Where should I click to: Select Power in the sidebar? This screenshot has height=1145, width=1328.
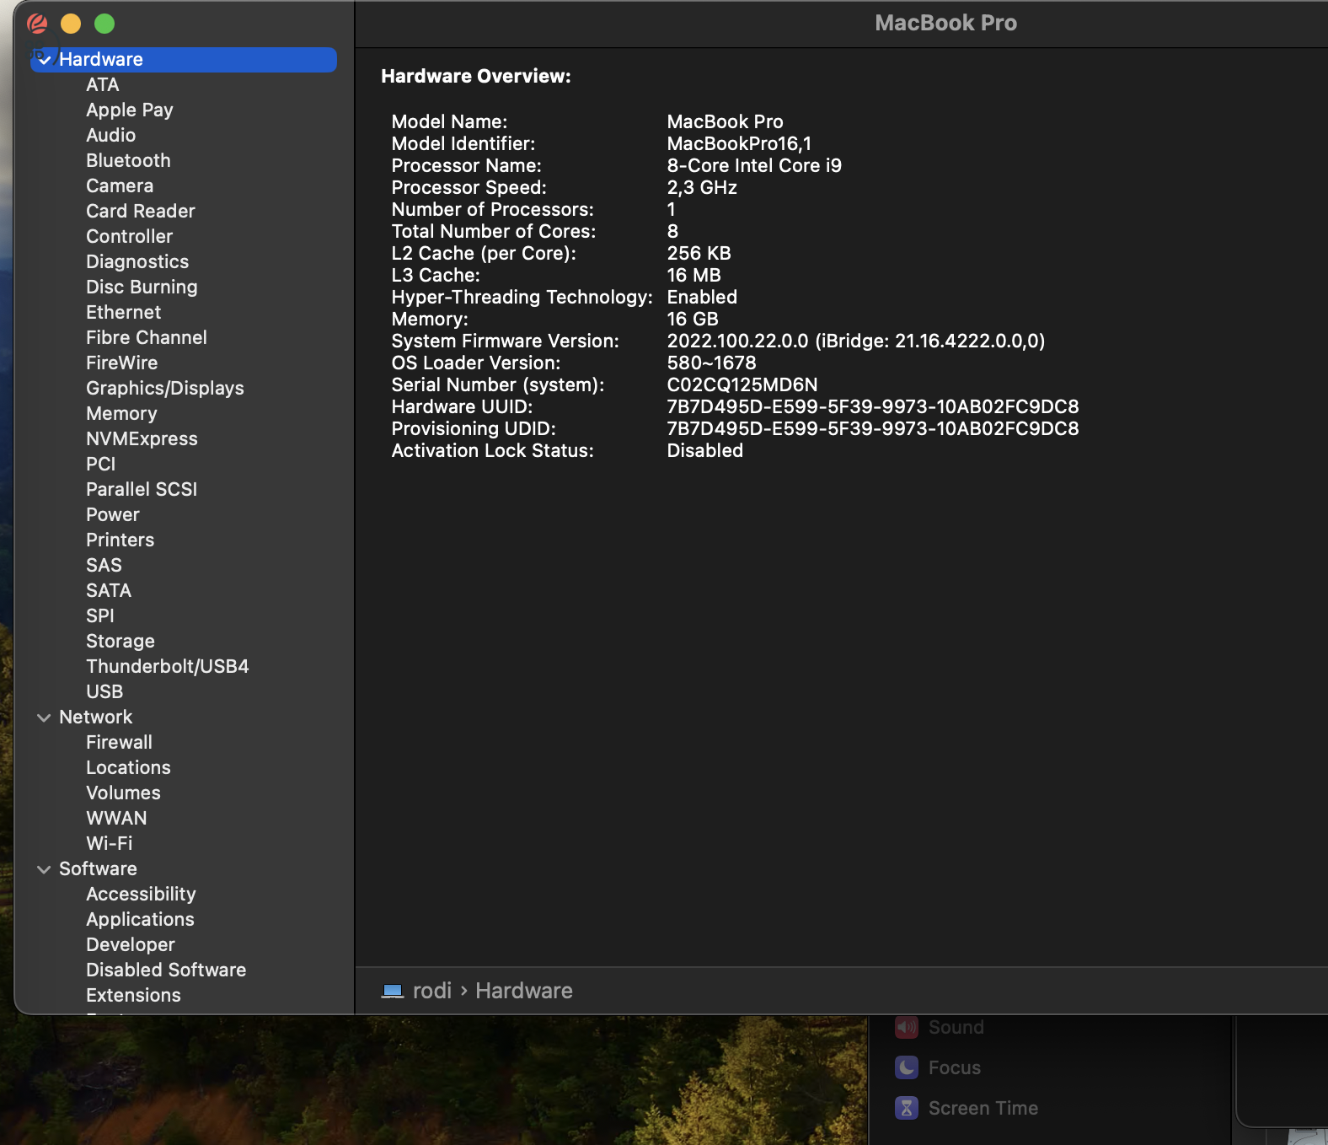(113, 514)
